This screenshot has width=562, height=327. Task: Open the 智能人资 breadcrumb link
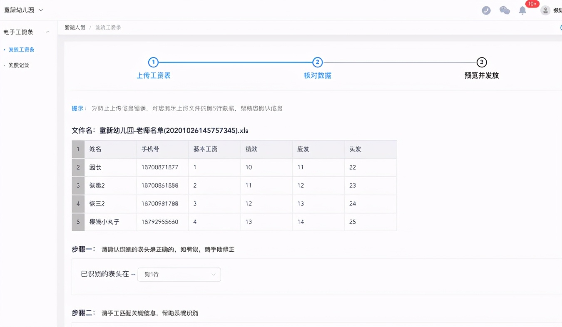point(75,27)
